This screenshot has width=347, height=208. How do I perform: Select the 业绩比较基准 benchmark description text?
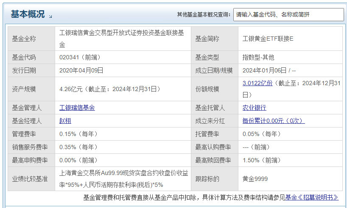pos(123,179)
